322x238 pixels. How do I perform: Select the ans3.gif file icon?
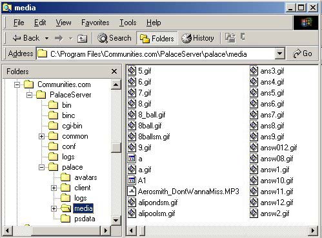click(254, 70)
